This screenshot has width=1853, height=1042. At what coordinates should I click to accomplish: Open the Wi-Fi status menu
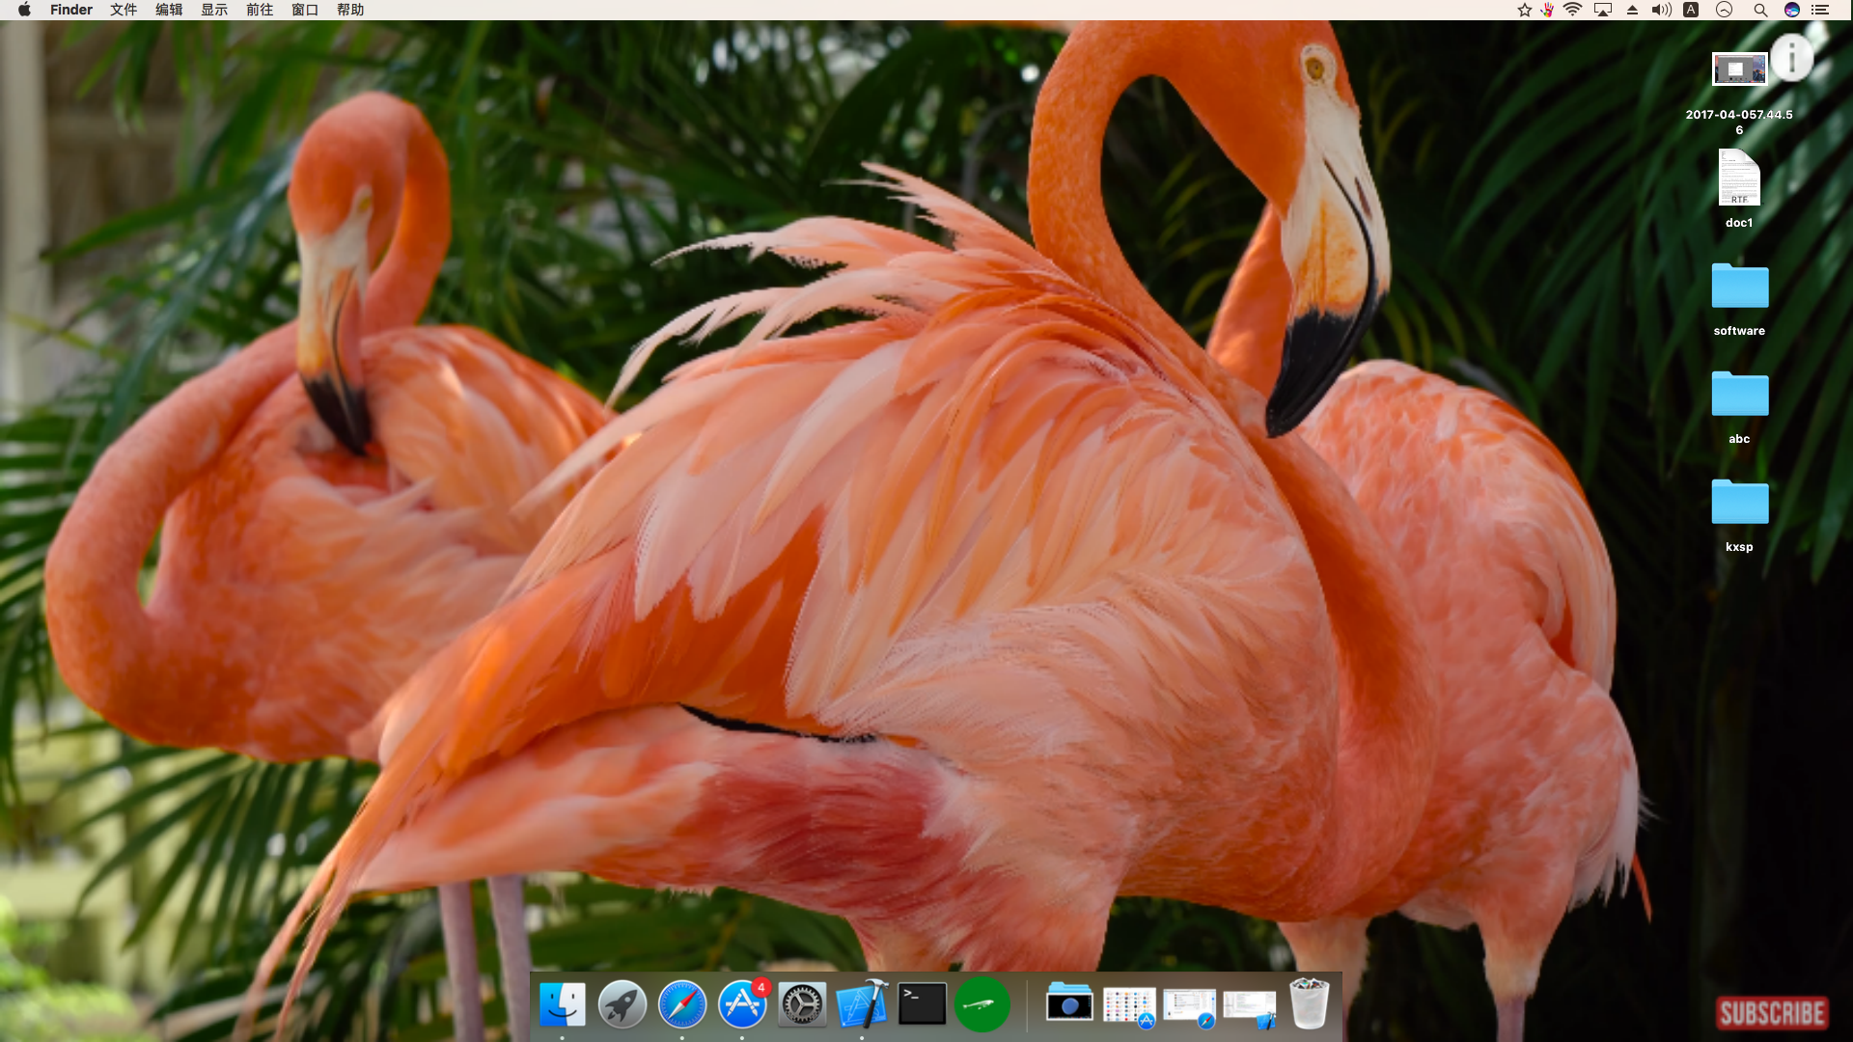click(1575, 10)
